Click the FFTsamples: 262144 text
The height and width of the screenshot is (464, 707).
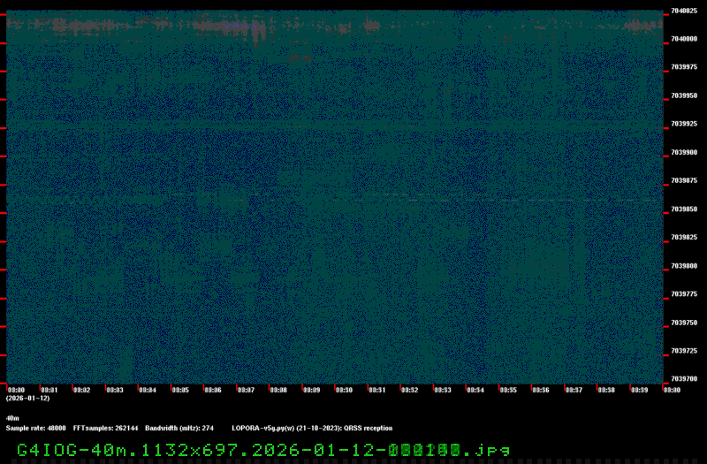click(105, 428)
